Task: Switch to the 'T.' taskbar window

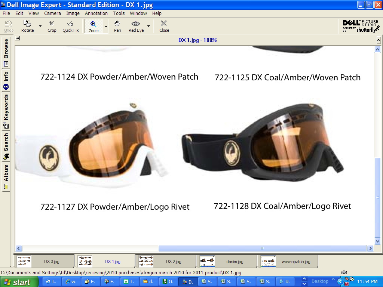Action: (129, 282)
